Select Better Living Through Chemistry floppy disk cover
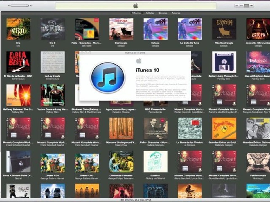The height and width of the screenshot is (202, 270). click(x=224, y=62)
